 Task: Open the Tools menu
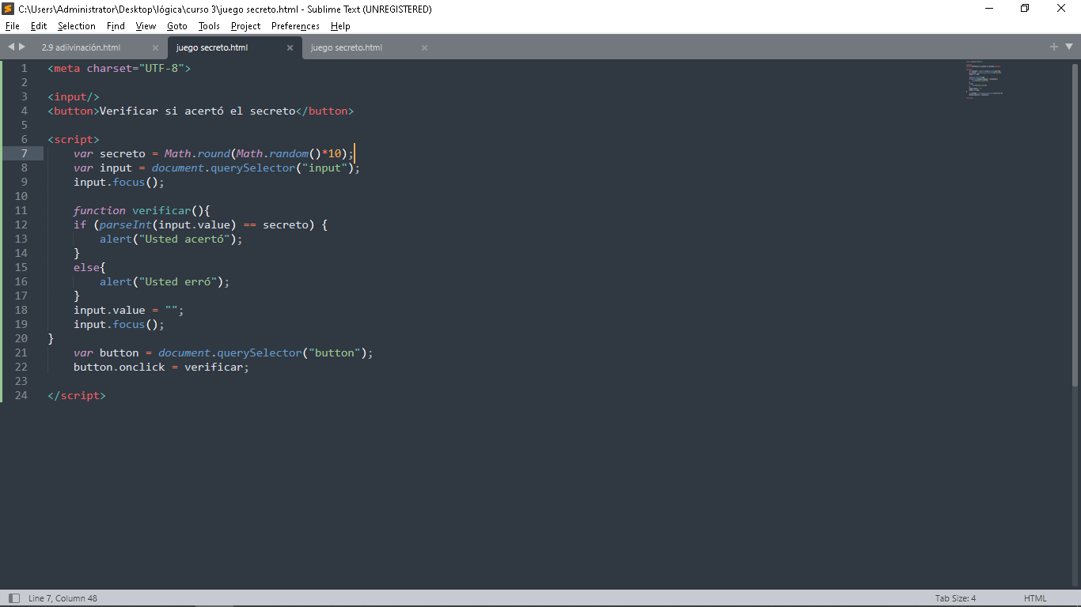(x=209, y=26)
